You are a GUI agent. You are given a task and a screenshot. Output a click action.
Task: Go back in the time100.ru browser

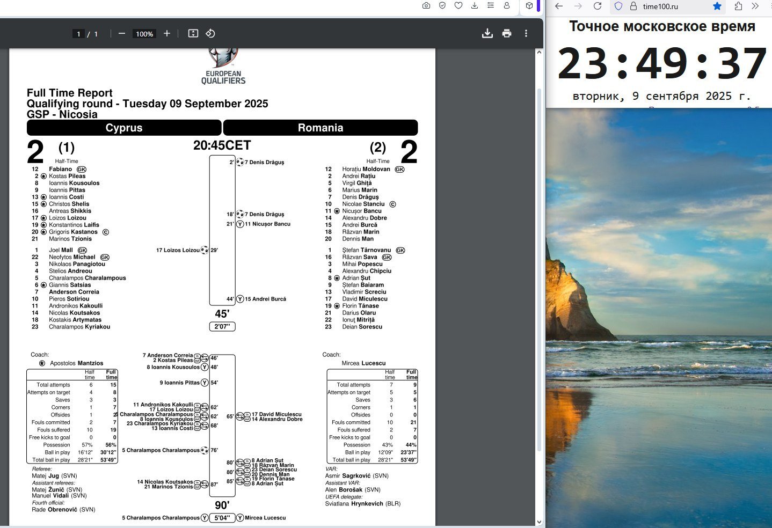point(559,6)
